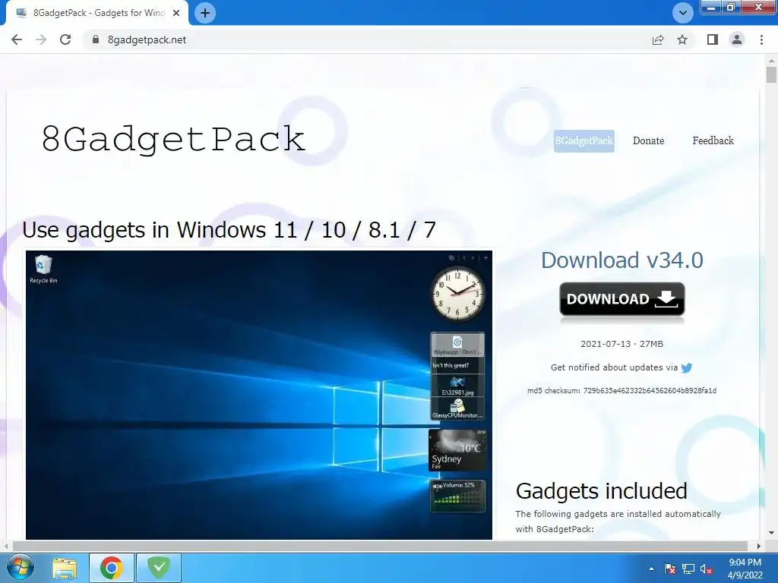Click the address bar URL
The height and width of the screenshot is (583, 778).
click(147, 39)
